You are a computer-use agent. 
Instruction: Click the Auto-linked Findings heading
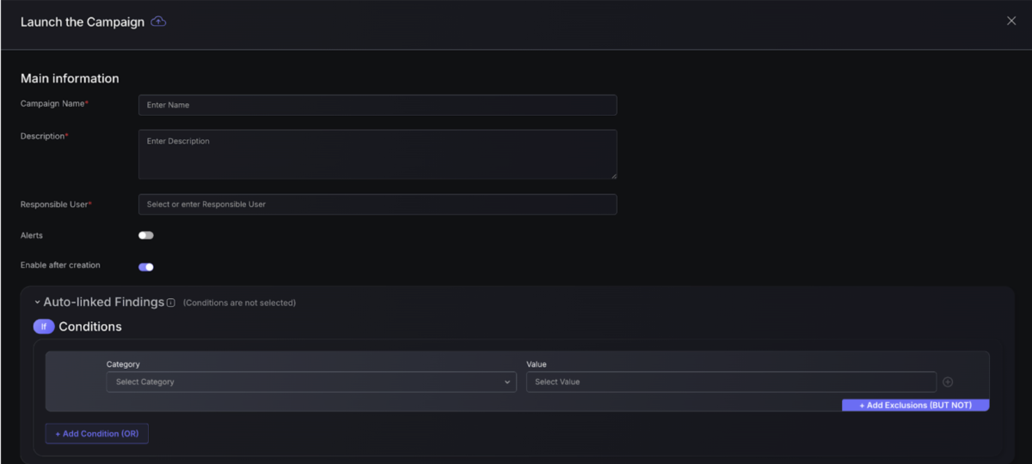coord(103,302)
